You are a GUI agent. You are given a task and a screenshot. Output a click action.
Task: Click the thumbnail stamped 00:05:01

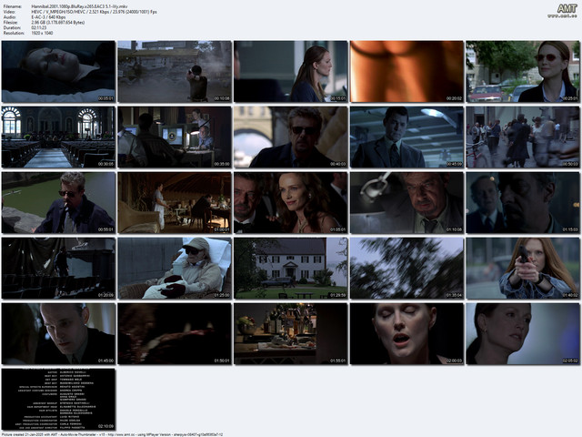58,71
